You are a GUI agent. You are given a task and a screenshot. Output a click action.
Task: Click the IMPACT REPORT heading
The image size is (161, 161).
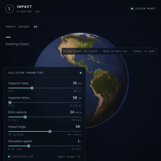tap(17, 27)
